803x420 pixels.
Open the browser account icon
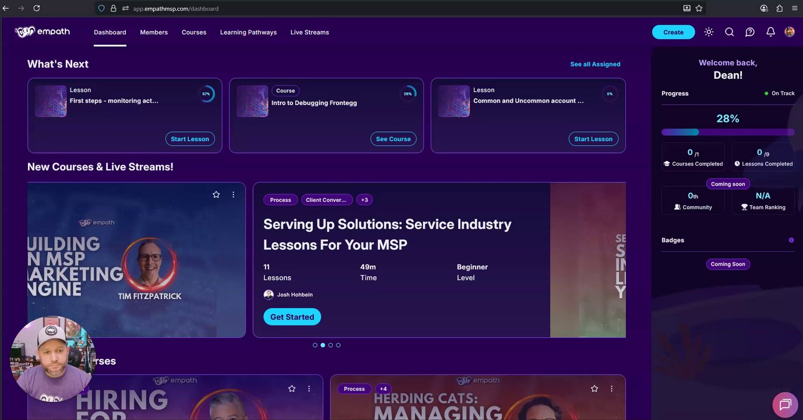coord(764,8)
